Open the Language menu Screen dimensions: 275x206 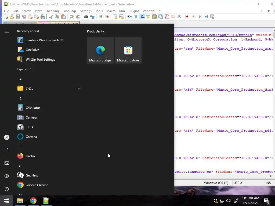point(70,11)
